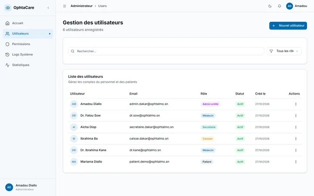
Task: Click the users icon beside Utilisateurs
Action: (7, 34)
